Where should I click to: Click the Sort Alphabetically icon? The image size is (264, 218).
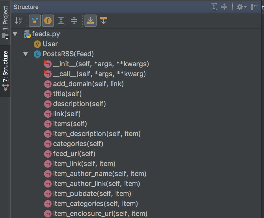click(18, 20)
